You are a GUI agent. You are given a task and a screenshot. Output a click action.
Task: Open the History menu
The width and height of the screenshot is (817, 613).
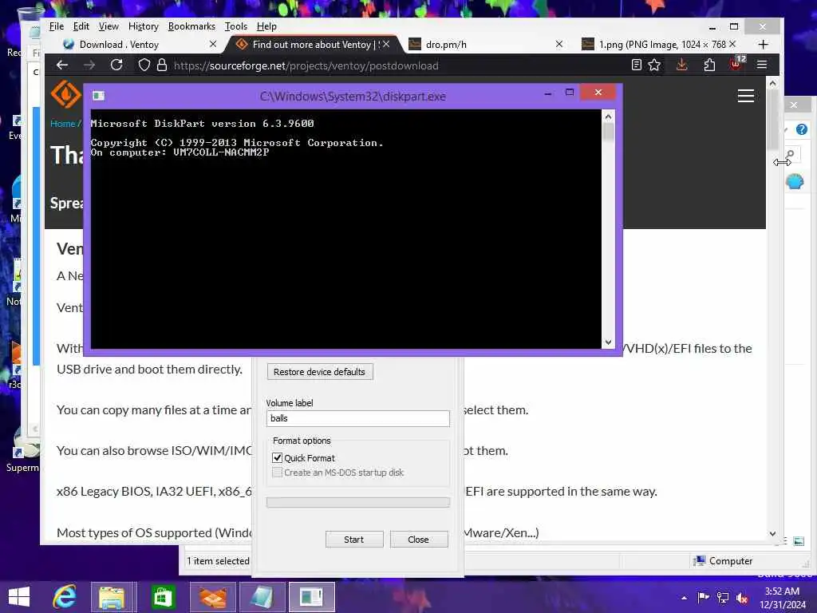[x=144, y=26]
